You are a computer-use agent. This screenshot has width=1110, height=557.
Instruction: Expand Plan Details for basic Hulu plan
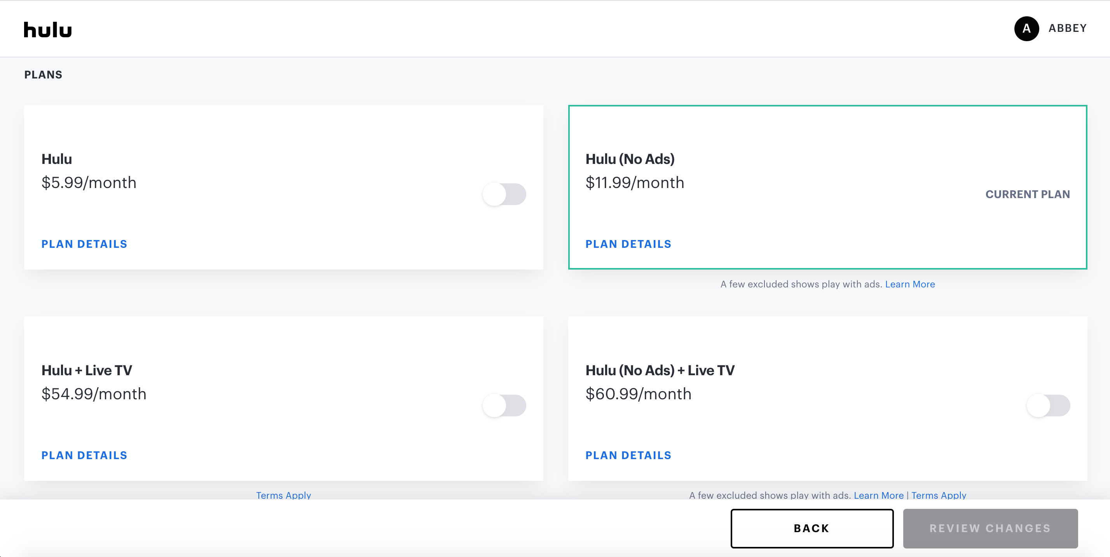tap(84, 244)
